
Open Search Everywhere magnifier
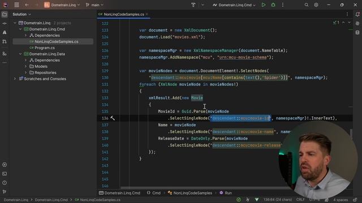(307, 5)
